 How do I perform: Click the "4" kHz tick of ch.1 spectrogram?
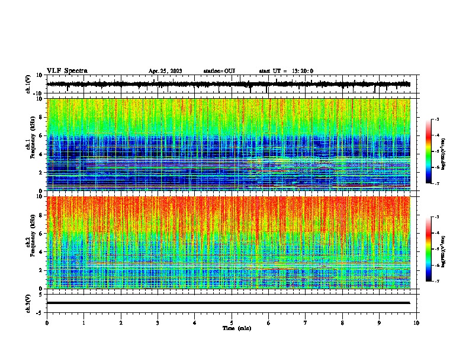point(41,154)
